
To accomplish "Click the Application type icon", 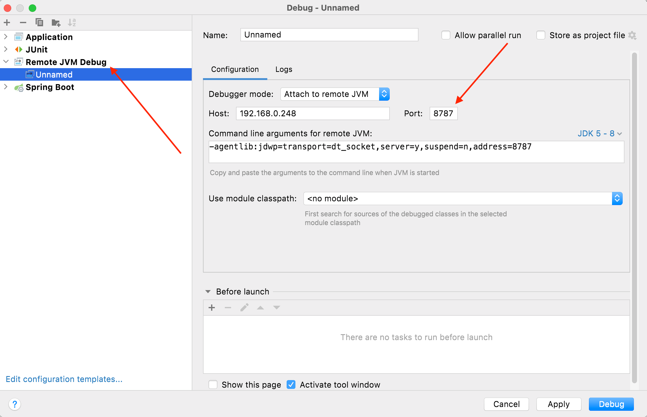I will pos(19,37).
